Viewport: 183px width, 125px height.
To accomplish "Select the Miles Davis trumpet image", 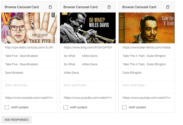I will [x=88, y=28].
